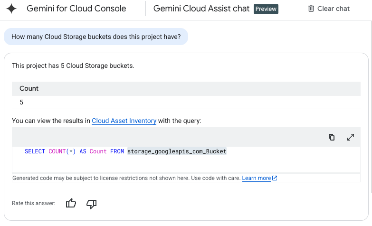Click the external link icon beside Learn more
Image resolution: width=372 pixels, height=226 pixels.
(275, 178)
